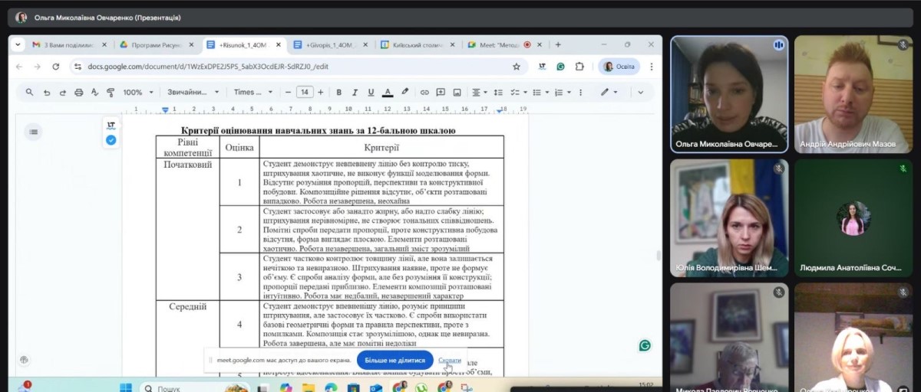Click the Grammarly icon in the document

645,345
